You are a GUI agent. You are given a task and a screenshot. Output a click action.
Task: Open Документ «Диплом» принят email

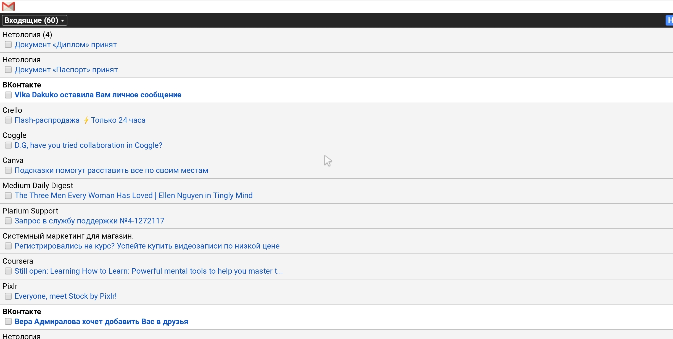point(66,45)
